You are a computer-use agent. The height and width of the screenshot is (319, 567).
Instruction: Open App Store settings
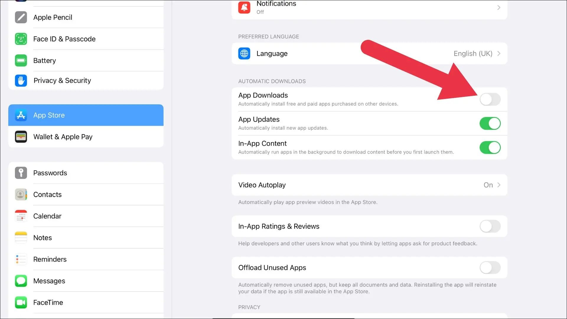click(x=85, y=115)
